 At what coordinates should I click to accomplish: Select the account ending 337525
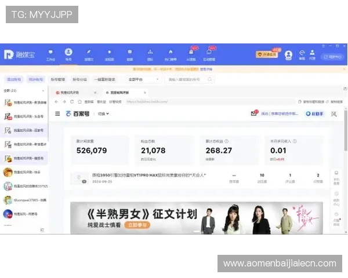[x=24, y=186]
